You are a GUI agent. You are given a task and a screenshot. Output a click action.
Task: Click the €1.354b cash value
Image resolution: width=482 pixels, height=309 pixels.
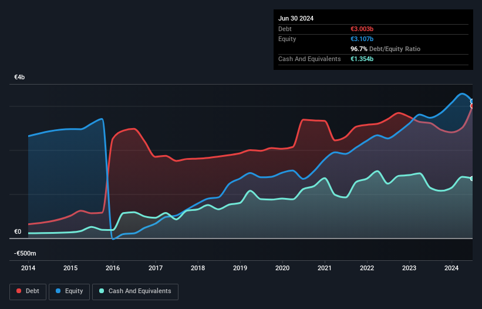tap(362, 59)
